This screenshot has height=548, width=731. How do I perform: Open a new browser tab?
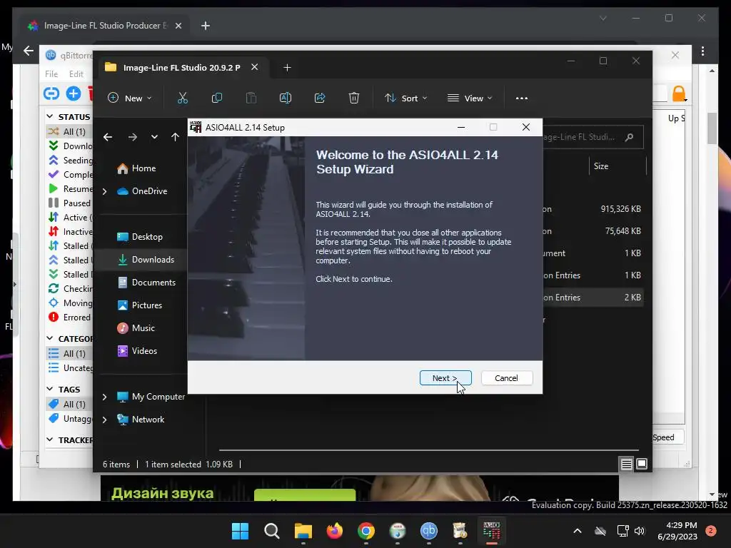pos(206,26)
